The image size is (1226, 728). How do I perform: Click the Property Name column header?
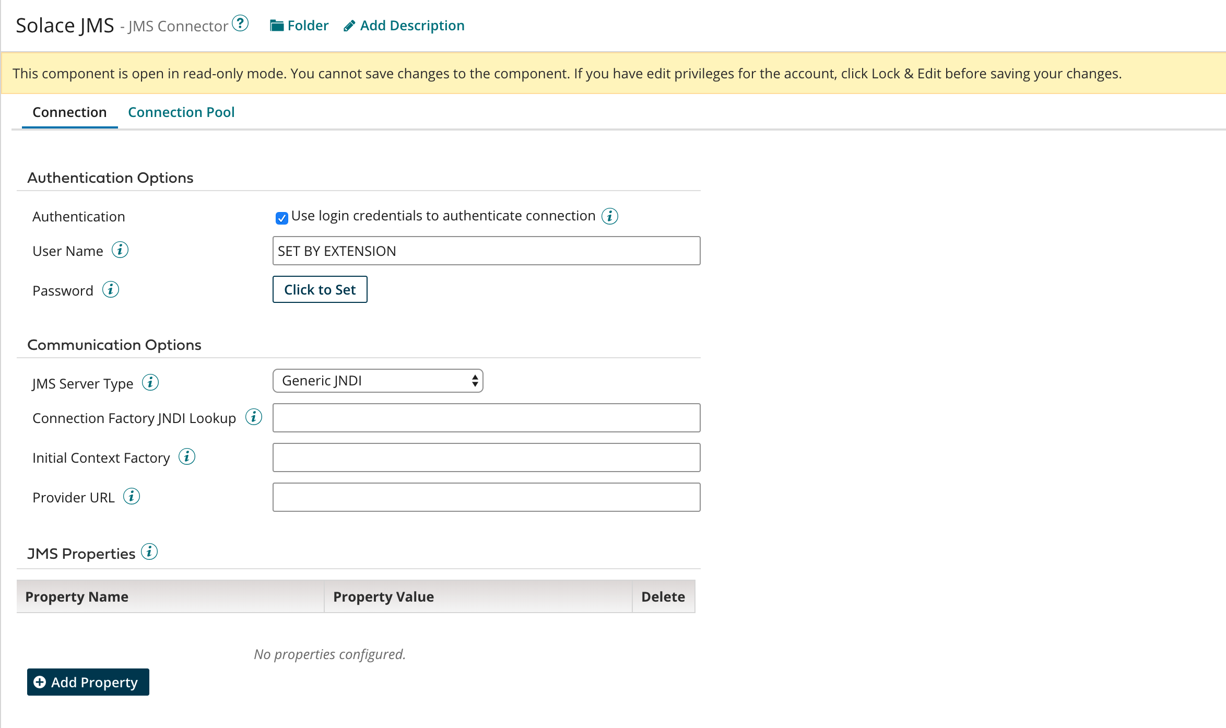tap(170, 596)
